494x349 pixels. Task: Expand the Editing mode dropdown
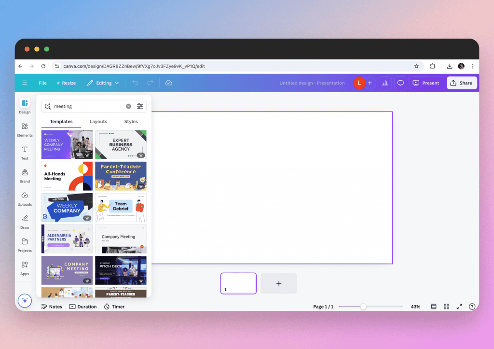[x=103, y=83]
